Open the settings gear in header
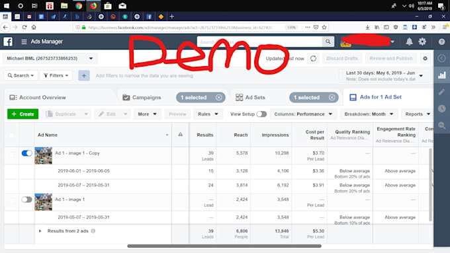Viewport: 450px width, 253px height. pyautogui.click(x=422, y=42)
